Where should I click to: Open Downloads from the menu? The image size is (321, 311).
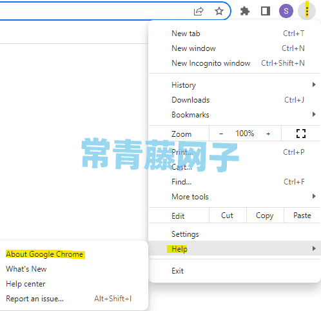[x=235, y=100]
